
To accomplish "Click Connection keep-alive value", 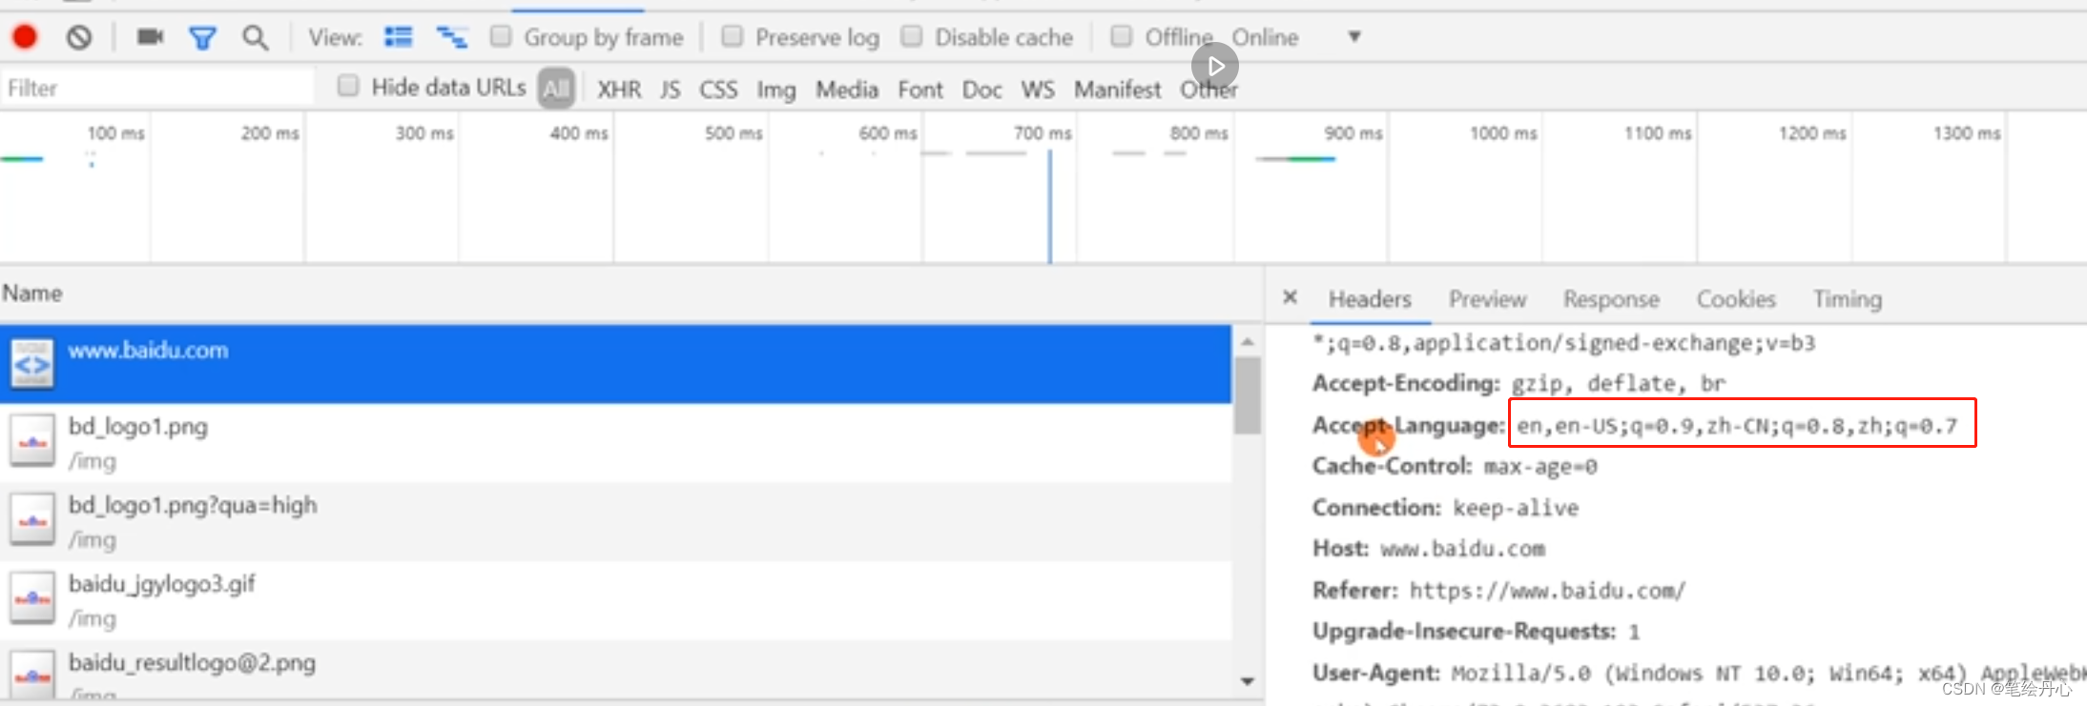I will [x=1516, y=508].
